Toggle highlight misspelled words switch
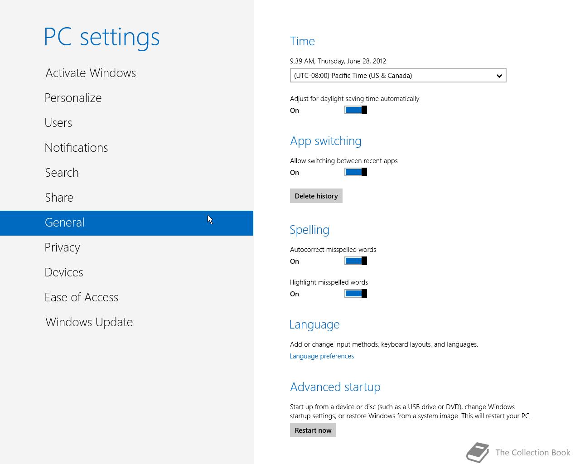580x464 pixels. (356, 294)
